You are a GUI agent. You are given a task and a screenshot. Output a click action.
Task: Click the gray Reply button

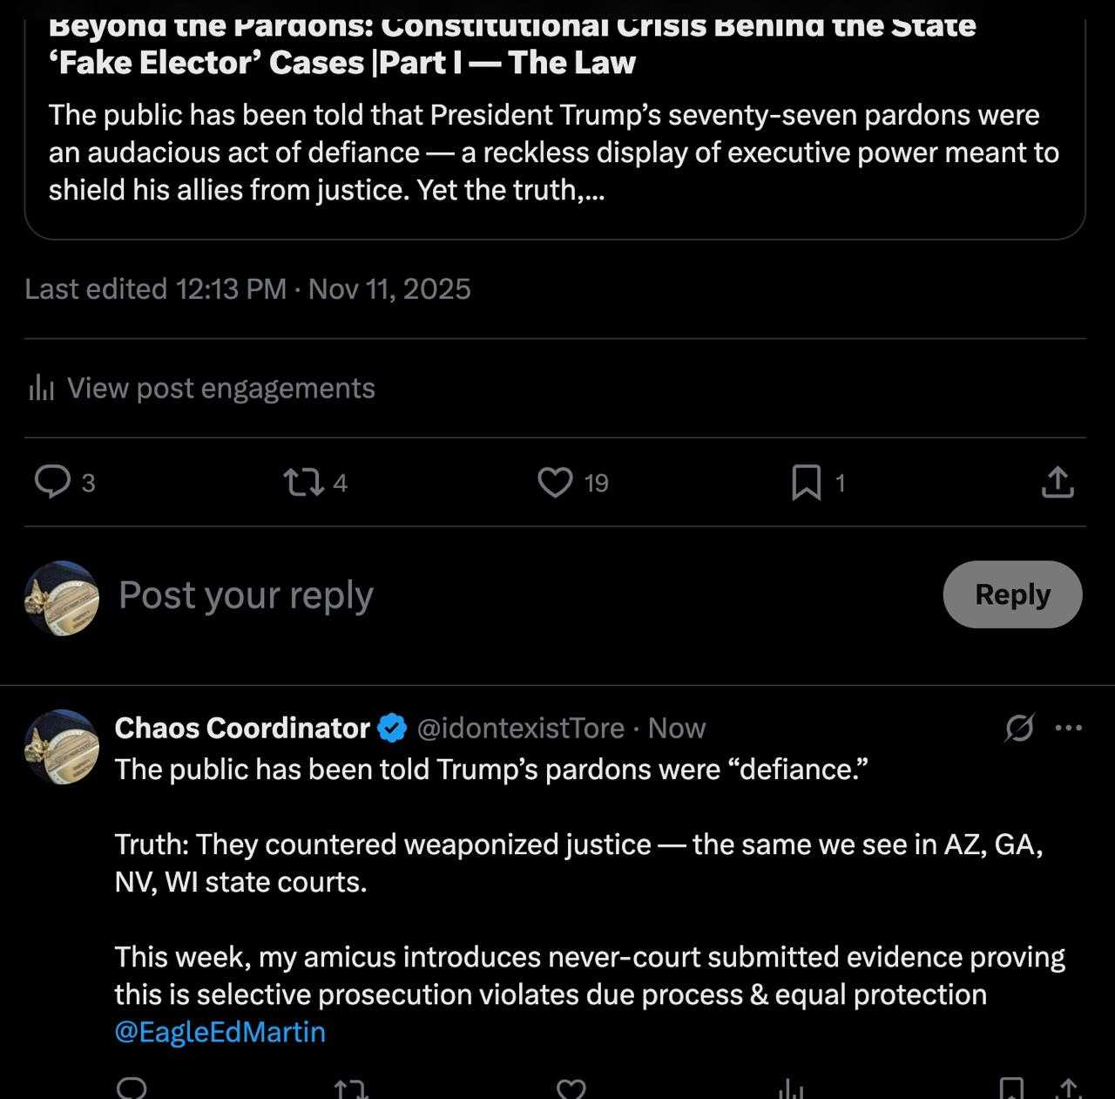1012,594
